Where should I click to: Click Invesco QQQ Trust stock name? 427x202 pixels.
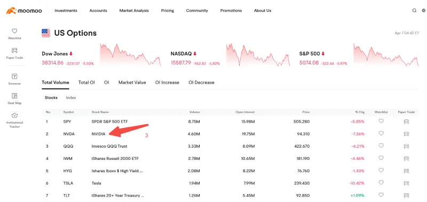(x=109, y=146)
